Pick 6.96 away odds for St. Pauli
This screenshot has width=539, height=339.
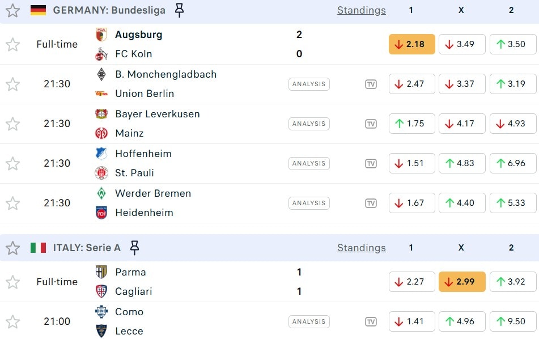tap(511, 163)
